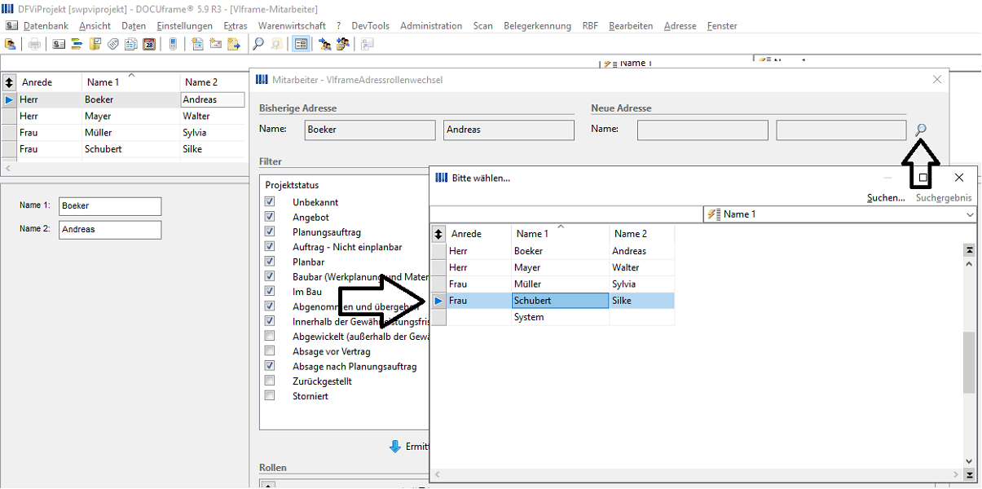Uncheck the Planbar checkbox
The image size is (982, 489).
(x=270, y=262)
